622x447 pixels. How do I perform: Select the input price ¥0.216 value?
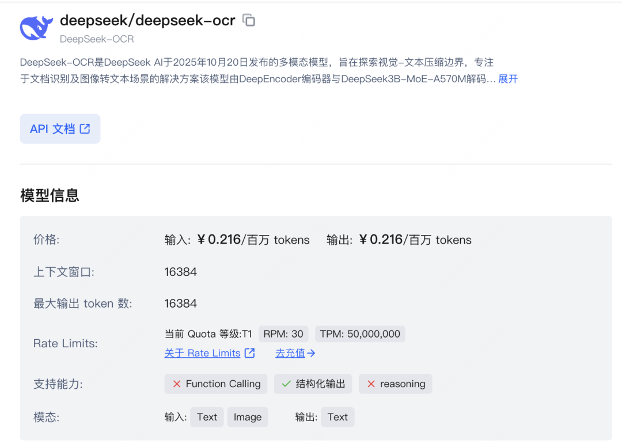pyautogui.click(x=219, y=240)
